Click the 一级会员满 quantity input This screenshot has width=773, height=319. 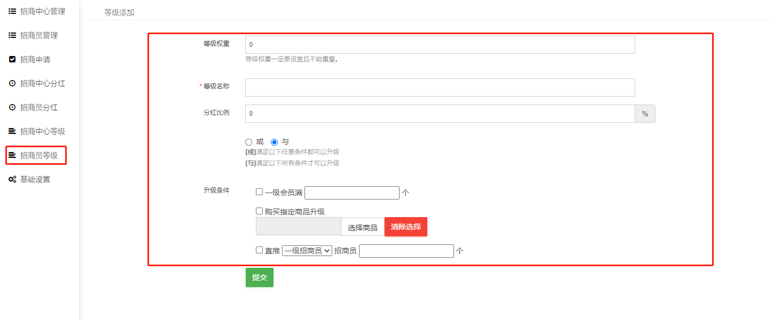click(352, 193)
